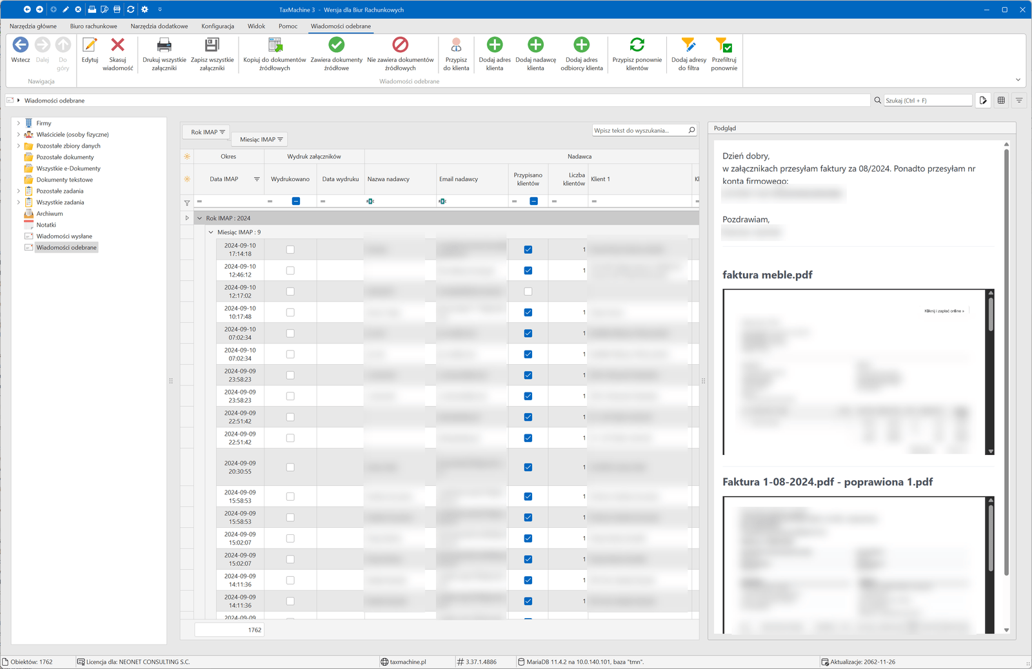Expand the Firmy tree node
1032x669 pixels.
[18, 123]
